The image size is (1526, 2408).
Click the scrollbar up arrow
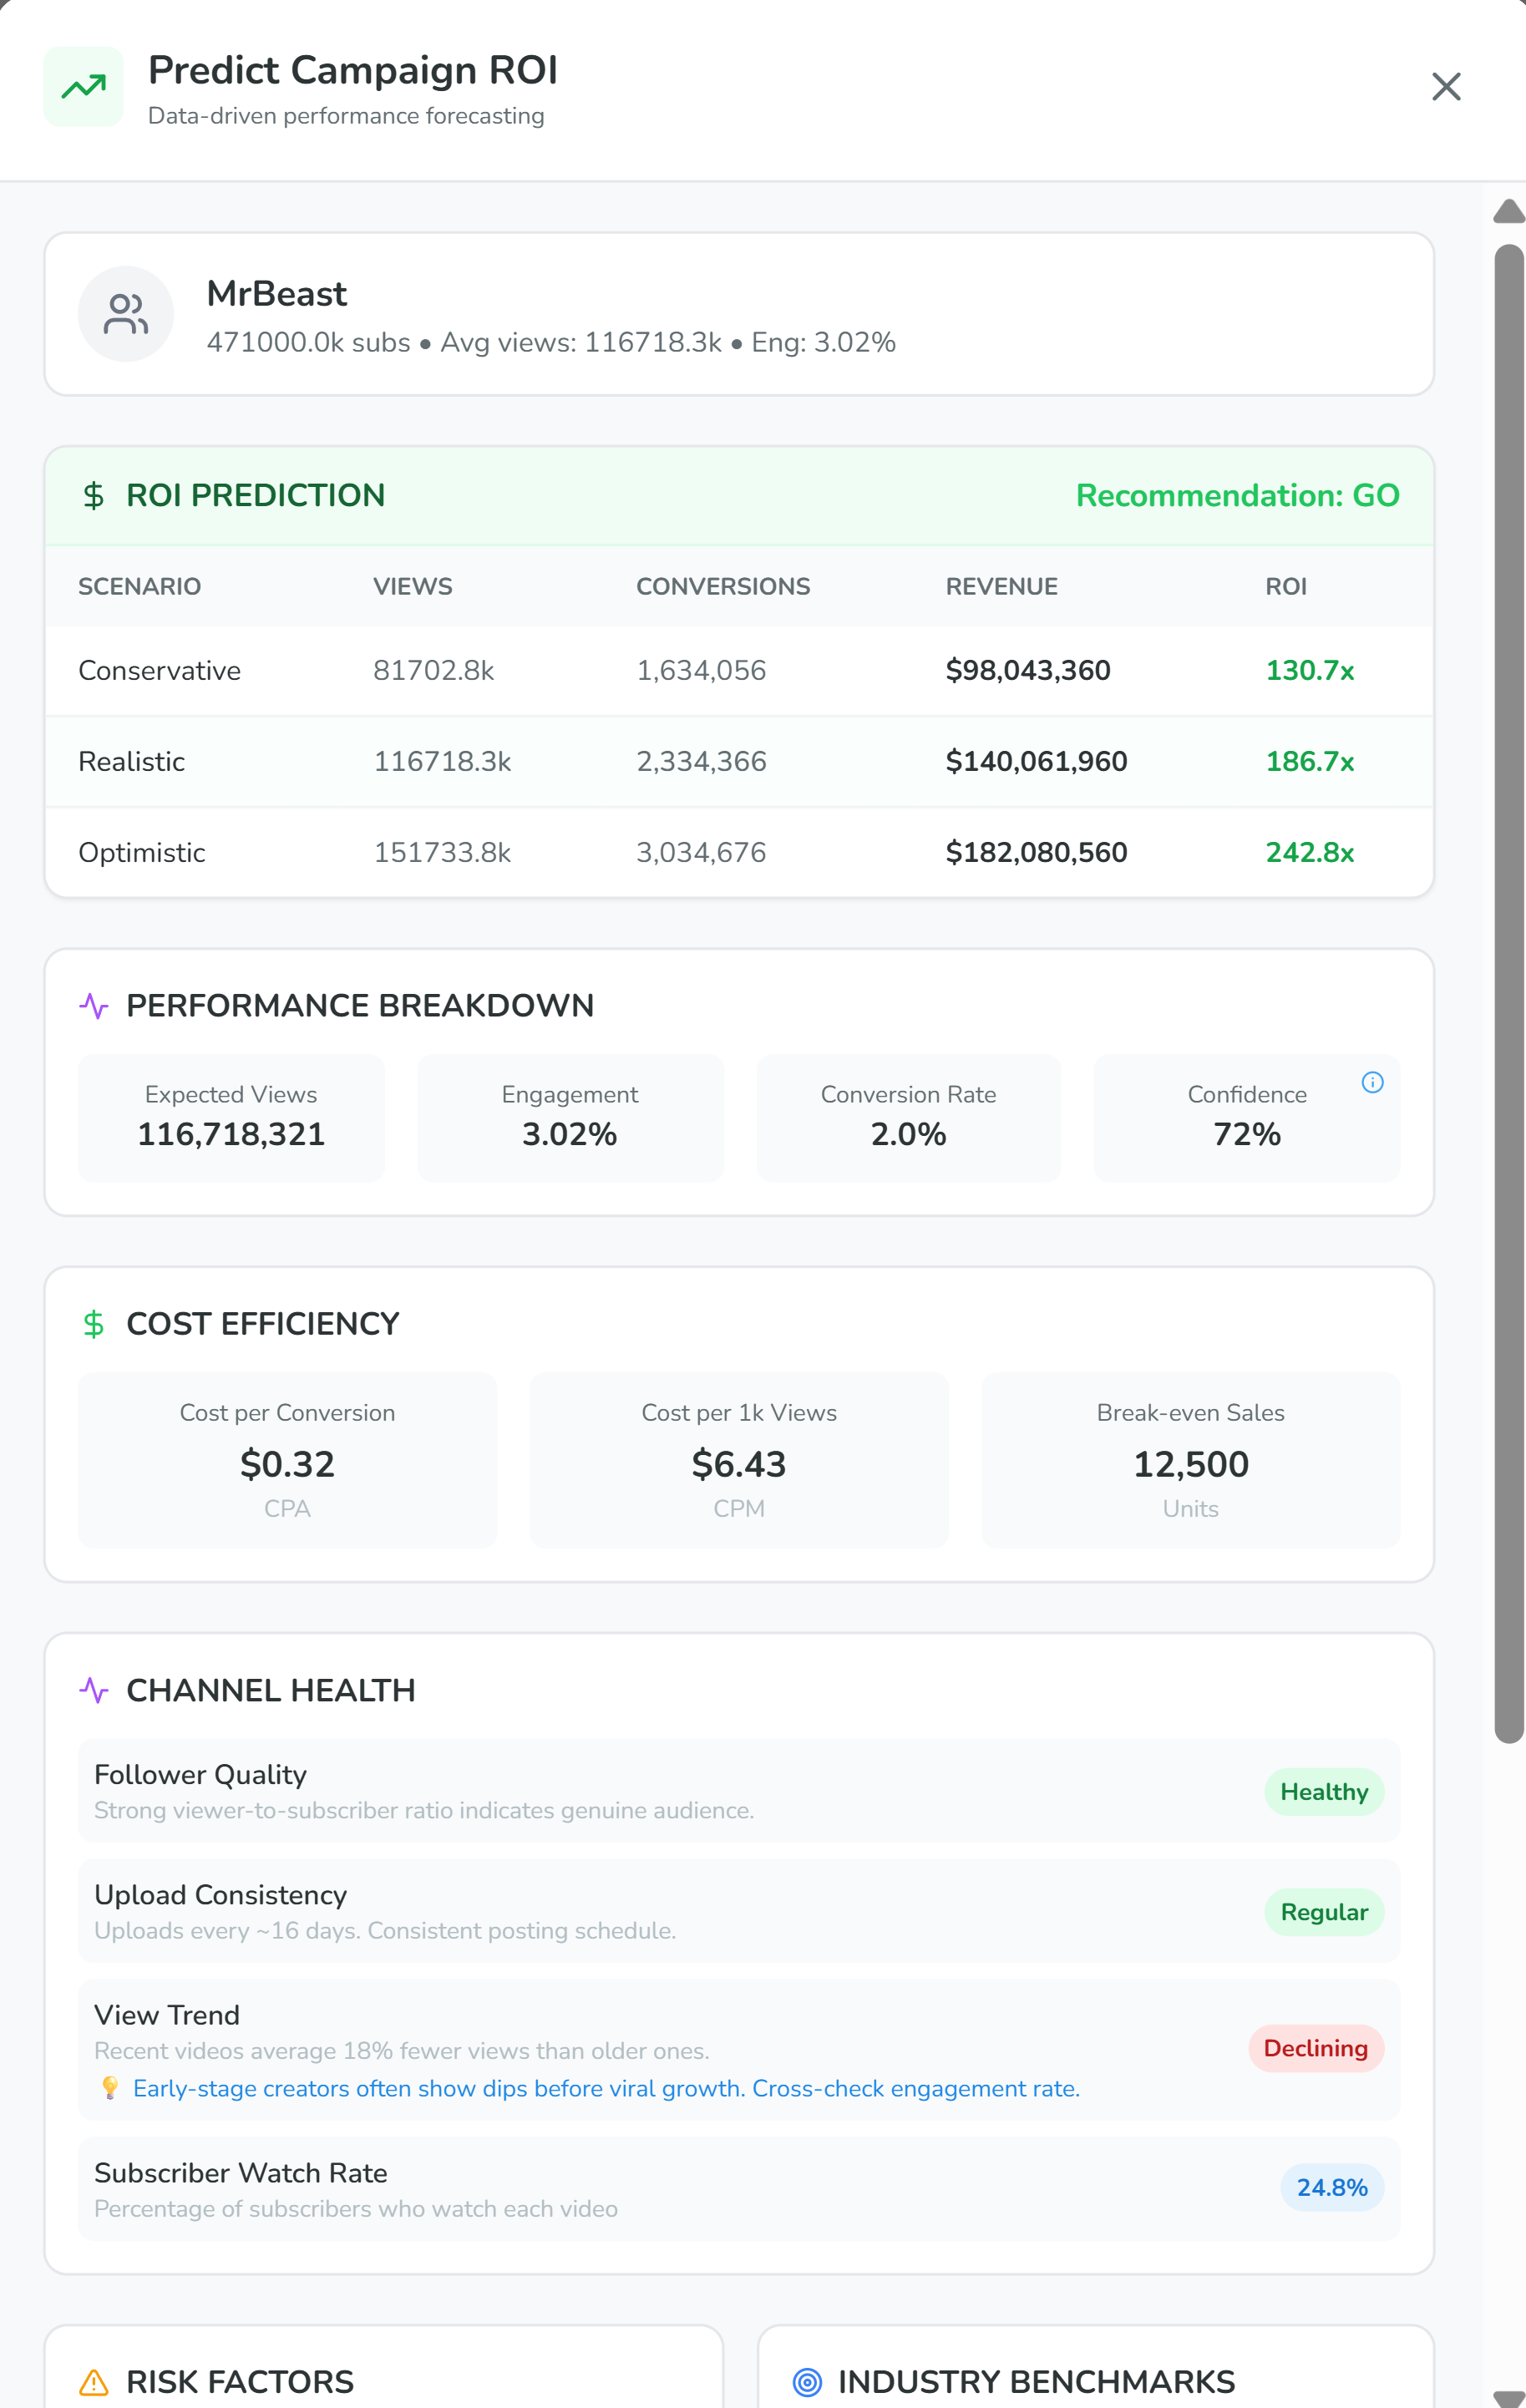tap(1509, 211)
